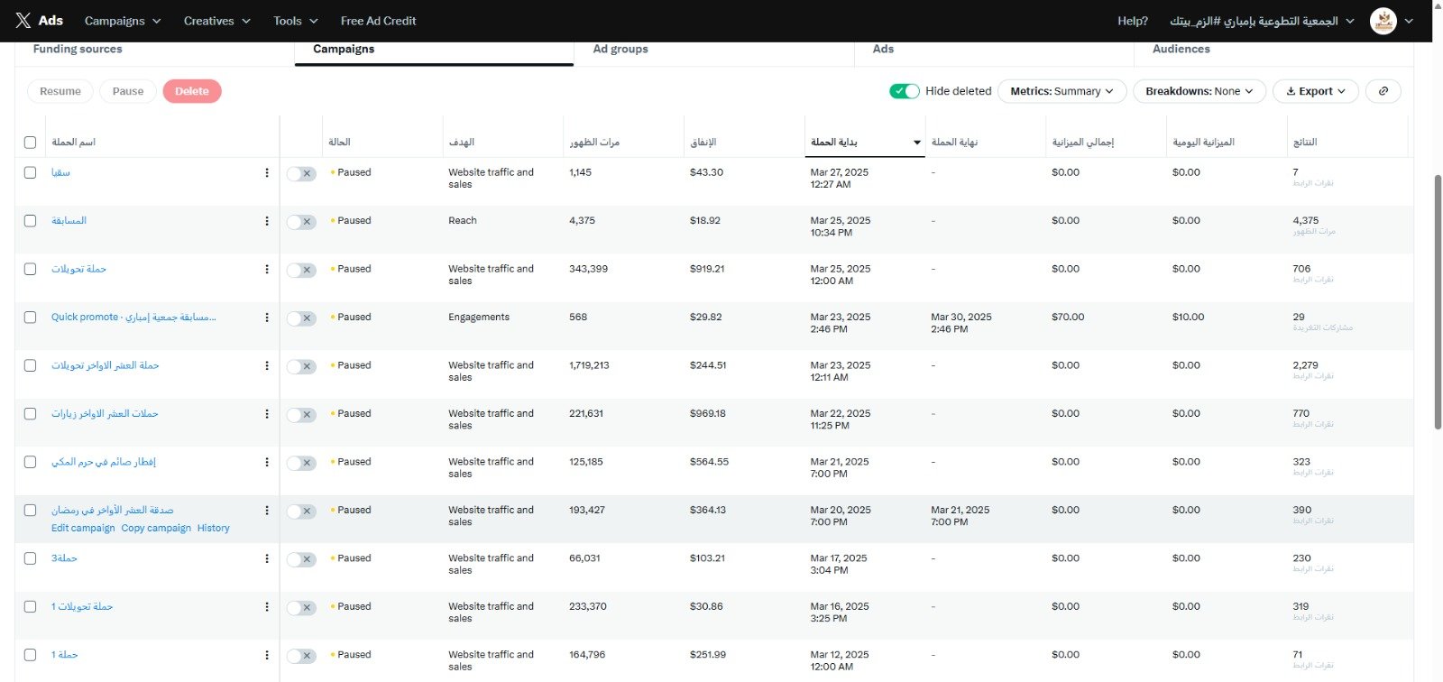
Task: Click the Edit campaign link
Action: pos(83,529)
